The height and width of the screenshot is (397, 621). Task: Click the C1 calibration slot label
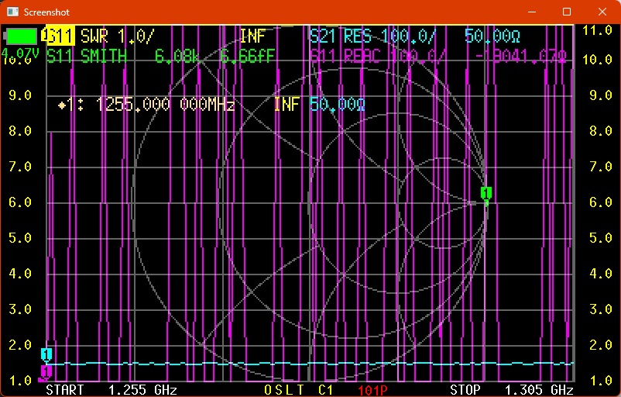click(325, 389)
